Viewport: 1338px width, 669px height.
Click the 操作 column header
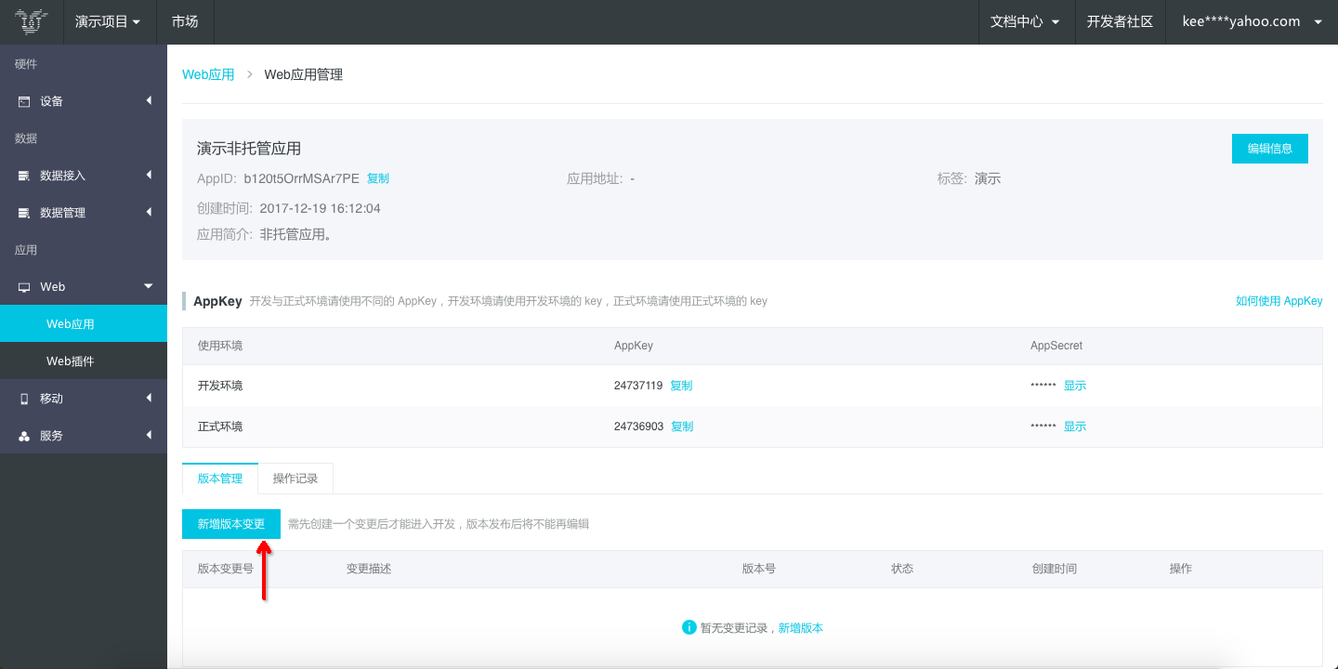tap(1181, 569)
